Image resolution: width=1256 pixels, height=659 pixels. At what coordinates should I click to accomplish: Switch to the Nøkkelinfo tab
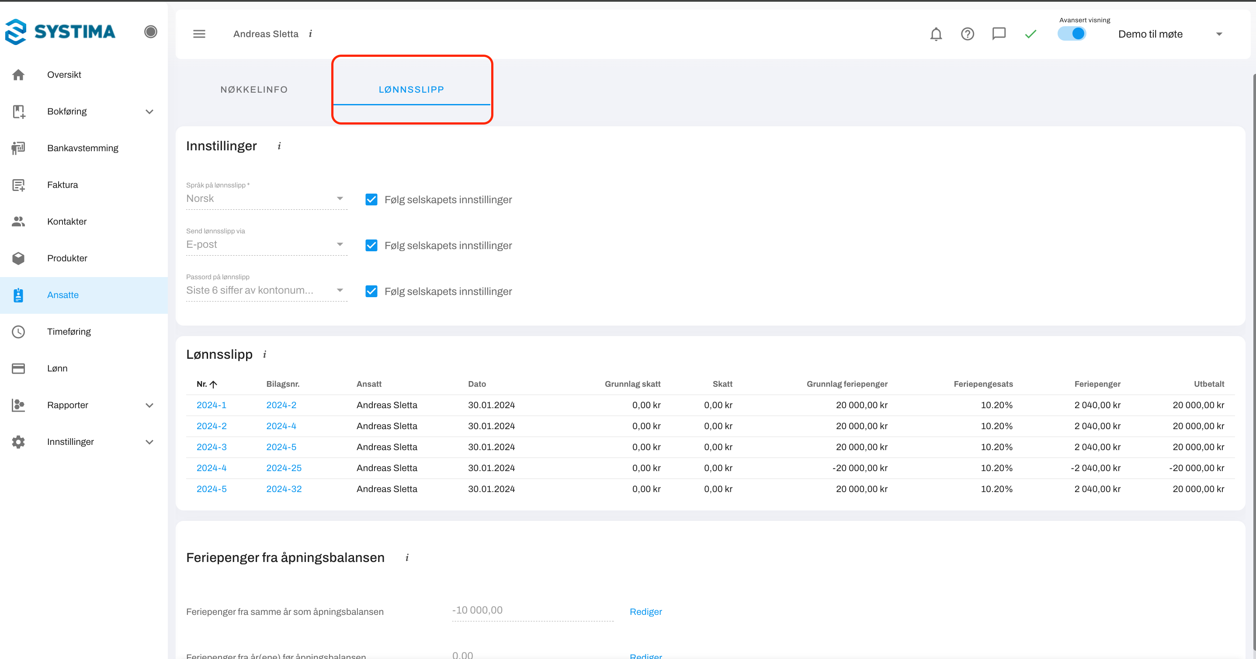click(x=254, y=90)
